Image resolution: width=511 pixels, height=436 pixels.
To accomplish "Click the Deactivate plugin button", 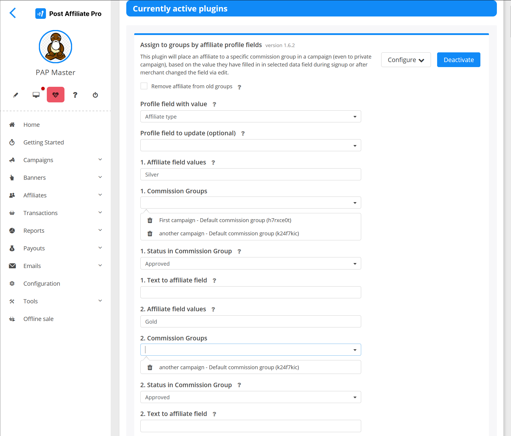I will 458,60.
